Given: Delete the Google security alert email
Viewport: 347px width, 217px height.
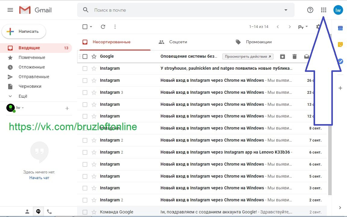Looking at the screenshot, I should pos(294,57).
